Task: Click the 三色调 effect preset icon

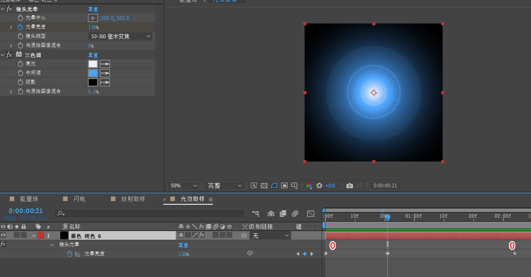Action: pos(19,54)
